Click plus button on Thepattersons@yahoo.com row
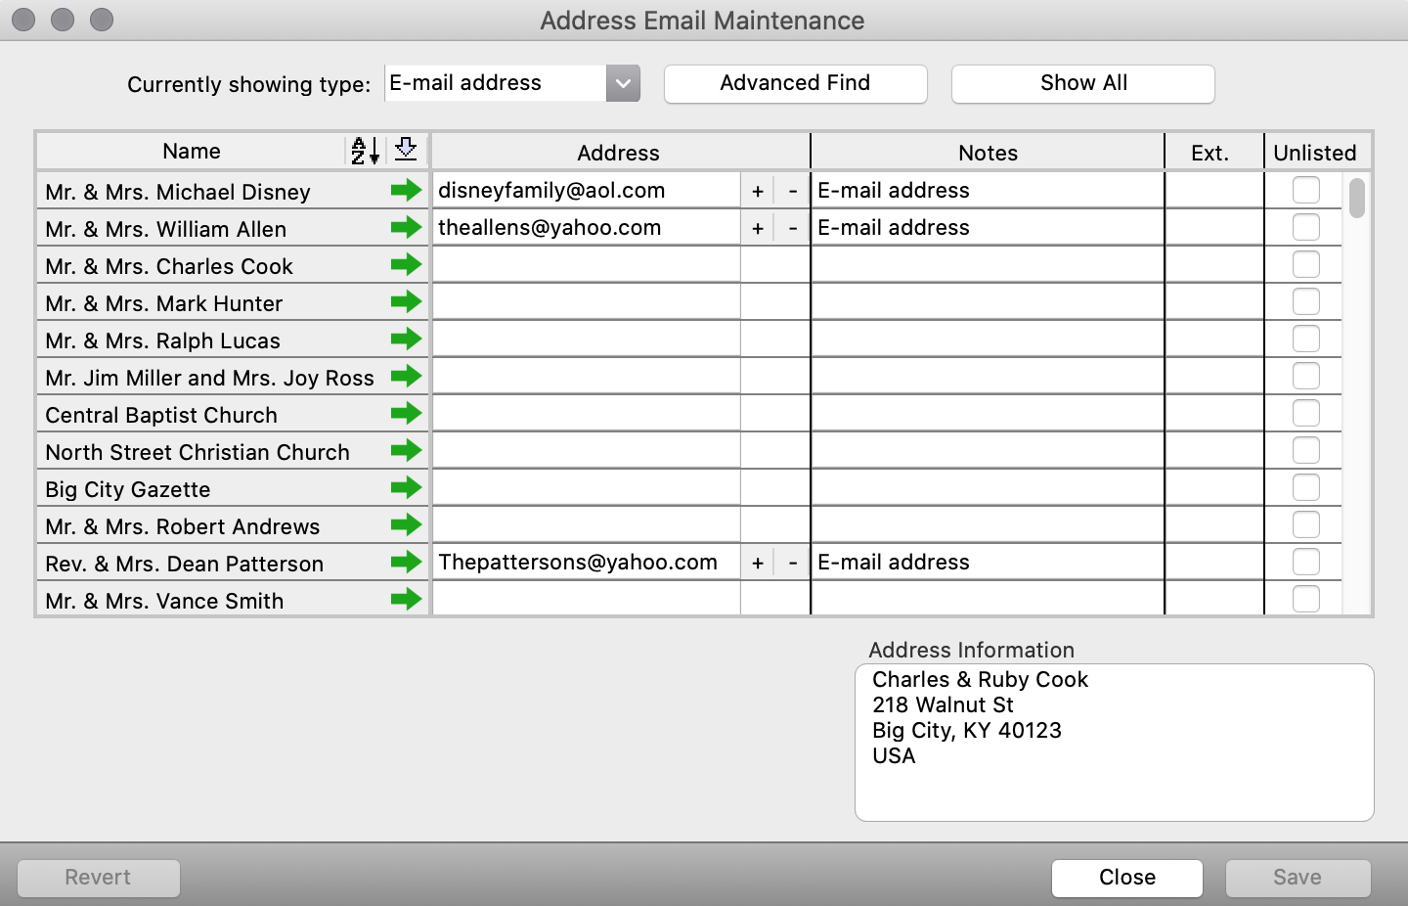 pyautogui.click(x=757, y=563)
